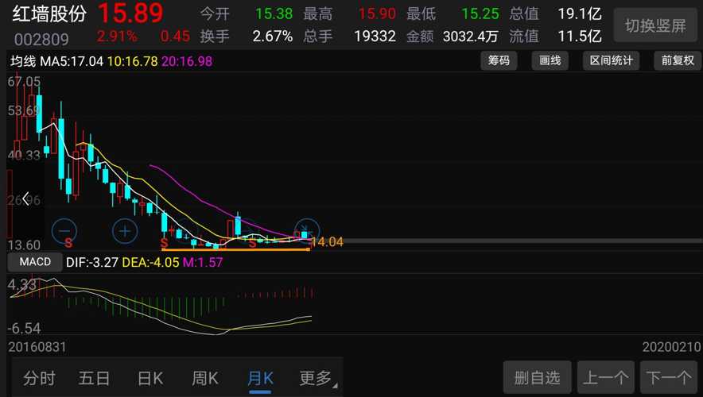This screenshot has width=703, height=397.
Task: Click the left arrow to pan chart back
Action: 26,198
